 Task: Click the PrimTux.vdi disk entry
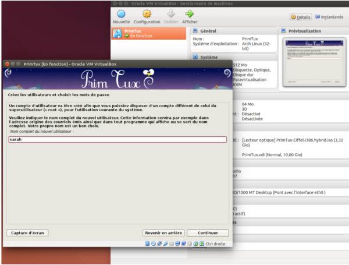coord(272,155)
